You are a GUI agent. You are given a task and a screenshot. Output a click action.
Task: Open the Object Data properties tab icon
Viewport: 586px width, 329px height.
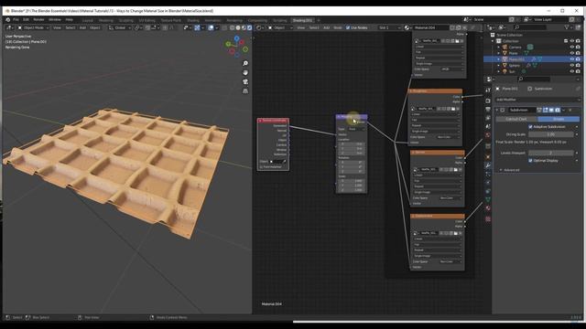pyautogui.click(x=488, y=199)
